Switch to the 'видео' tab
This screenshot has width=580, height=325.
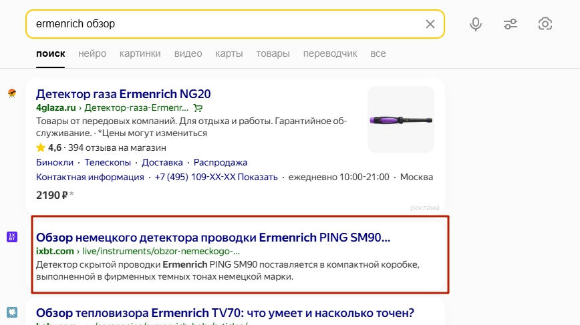coord(188,53)
